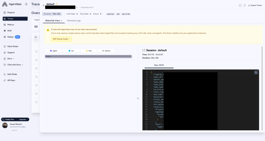Expand the Waterfall View dropdown

(54, 21)
